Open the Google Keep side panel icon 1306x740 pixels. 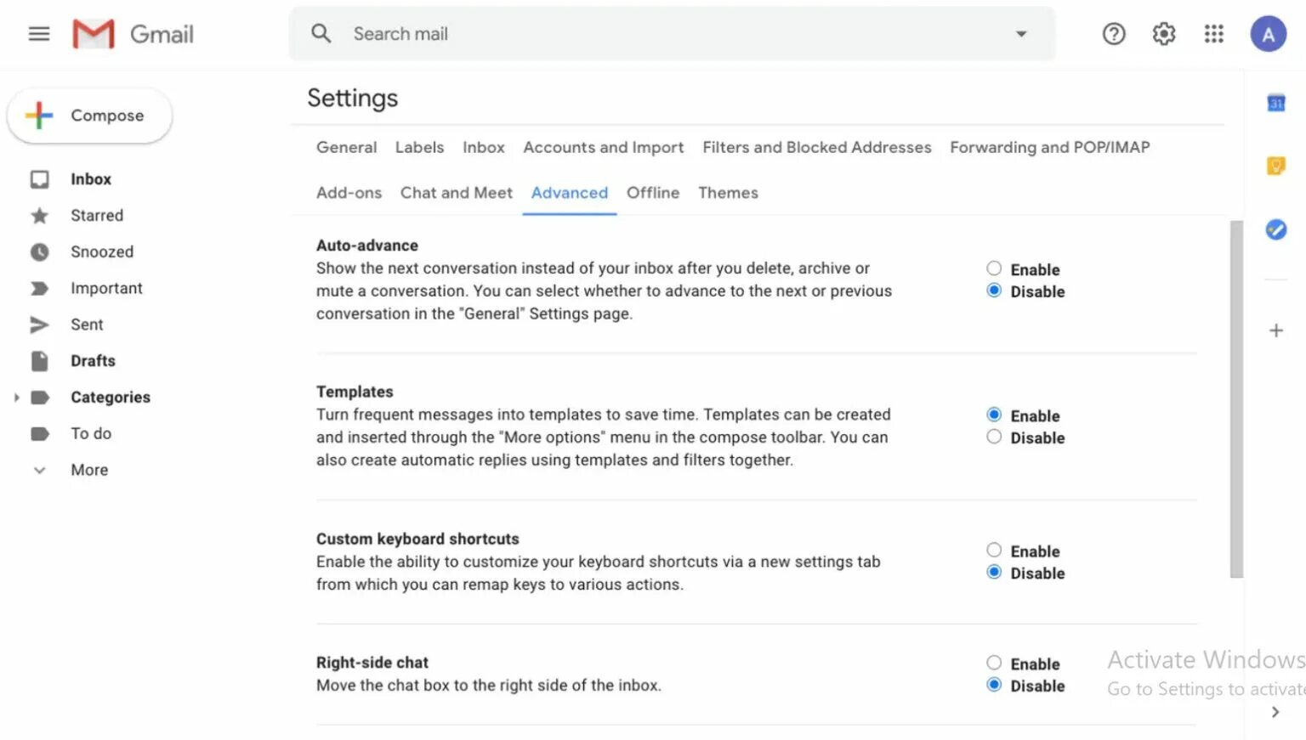coord(1275,166)
